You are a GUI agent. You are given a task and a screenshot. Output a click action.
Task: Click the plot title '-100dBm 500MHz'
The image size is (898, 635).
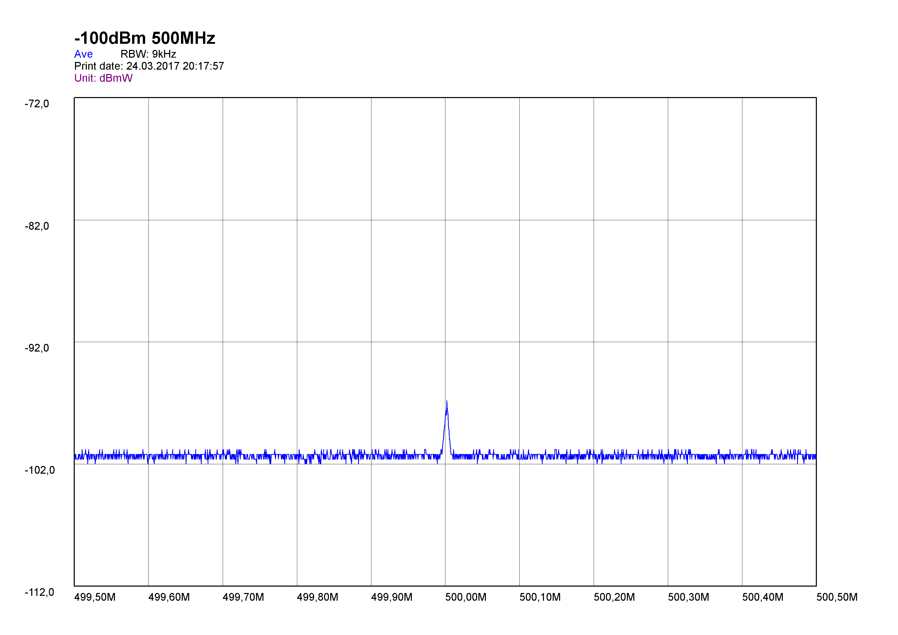[145, 38]
